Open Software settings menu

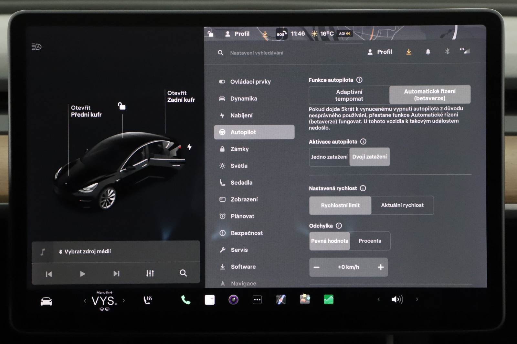243,267
